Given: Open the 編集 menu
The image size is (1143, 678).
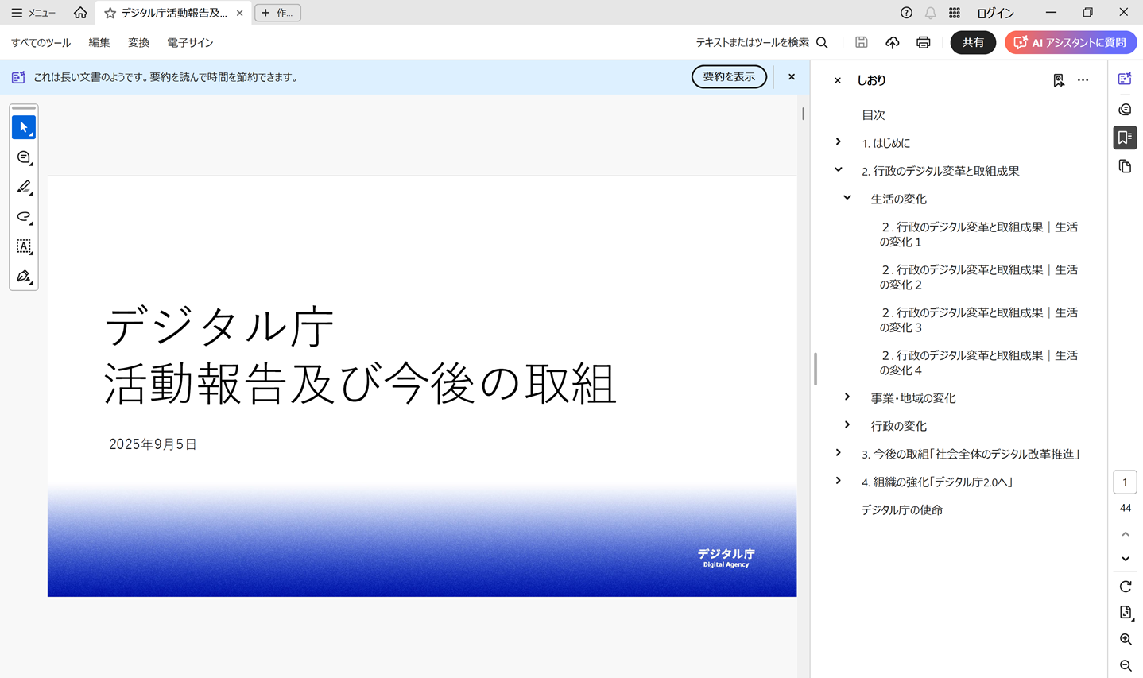Looking at the screenshot, I should (x=99, y=43).
